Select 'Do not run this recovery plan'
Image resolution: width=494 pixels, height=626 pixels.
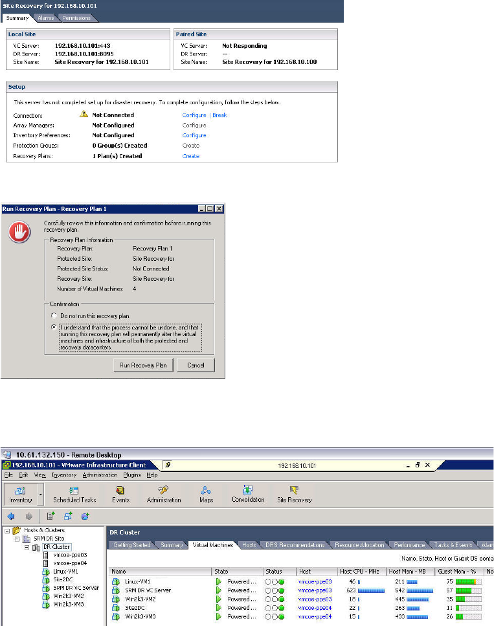point(54,315)
